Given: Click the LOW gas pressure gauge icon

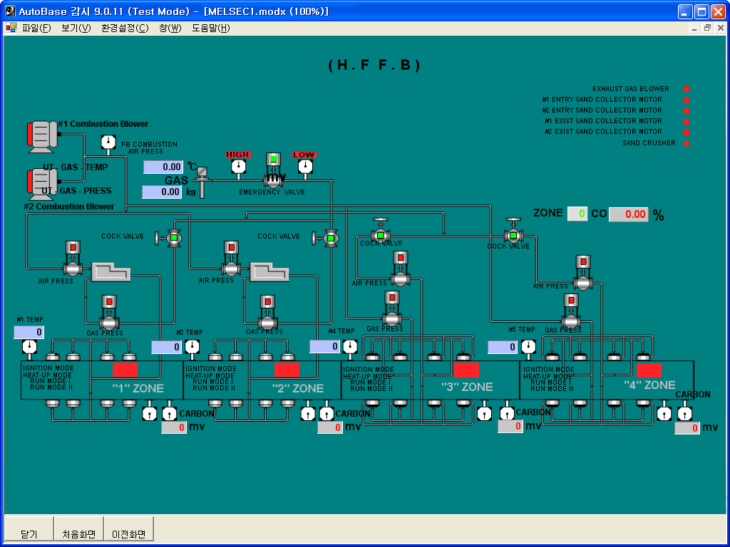Looking at the screenshot, I should point(305,166).
